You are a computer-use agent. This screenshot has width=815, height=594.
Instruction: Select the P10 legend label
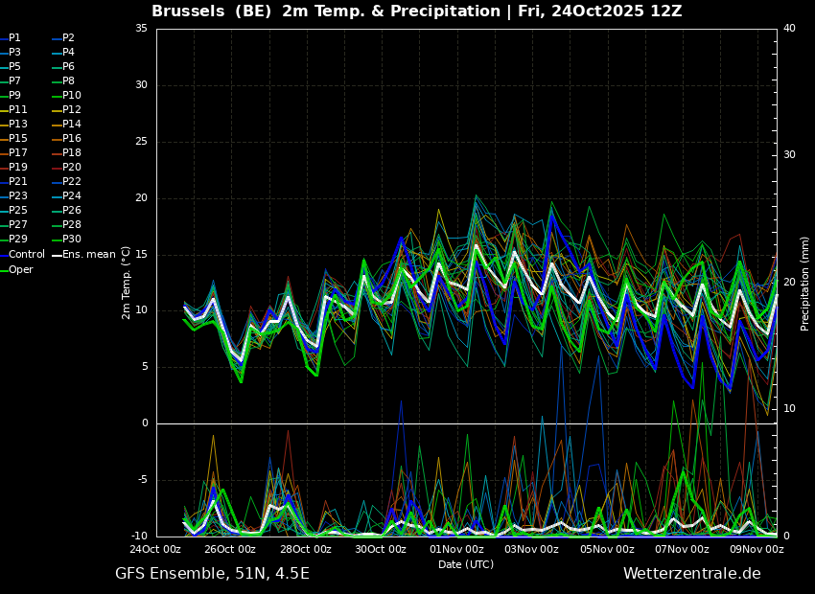(67, 96)
